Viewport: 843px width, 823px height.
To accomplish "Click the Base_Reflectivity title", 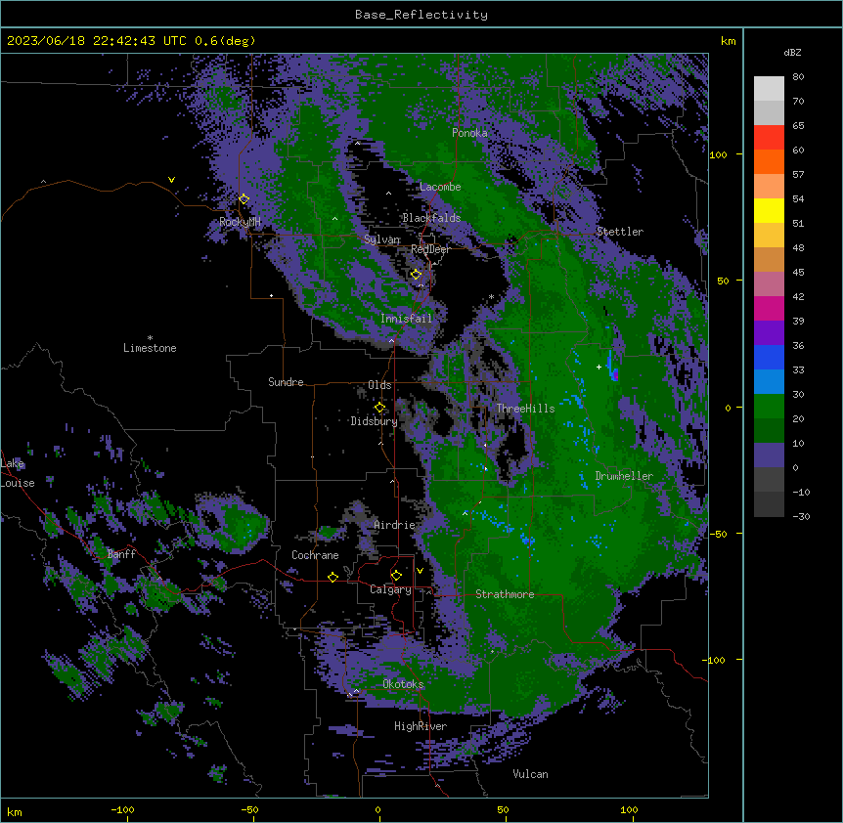I will tap(421, 15).
